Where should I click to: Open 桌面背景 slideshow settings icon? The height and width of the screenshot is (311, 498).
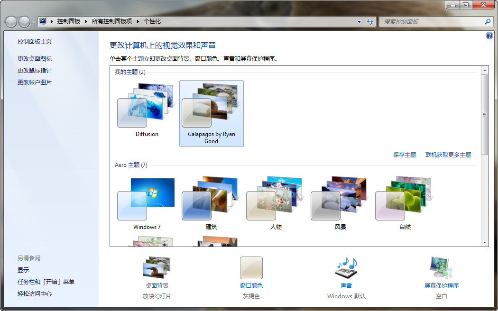click(x=157, y=268)
